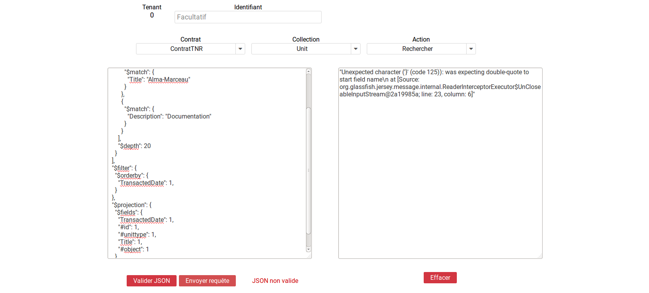This screenshot has height=293, width=649.
Task: Place cursor on the "$depth": 20 line
Action: pyautogui.click(x=135, y=146)
